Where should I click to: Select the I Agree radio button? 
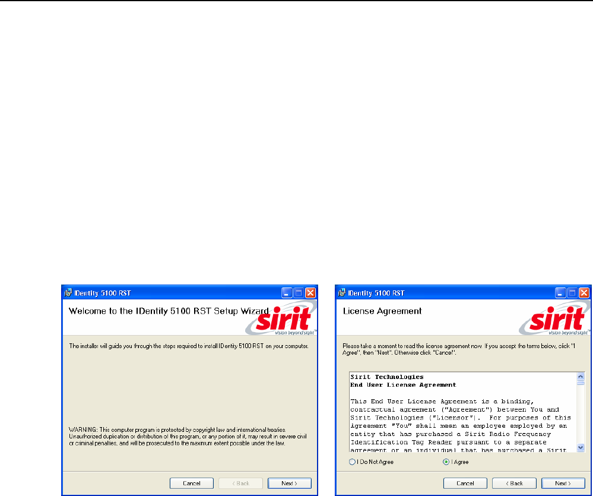(446, 462)
